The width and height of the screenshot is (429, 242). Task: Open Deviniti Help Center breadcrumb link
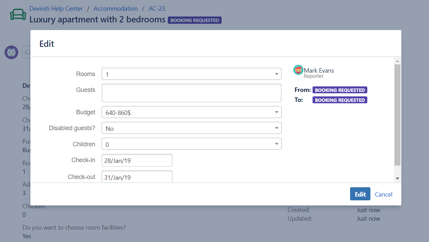56,9
